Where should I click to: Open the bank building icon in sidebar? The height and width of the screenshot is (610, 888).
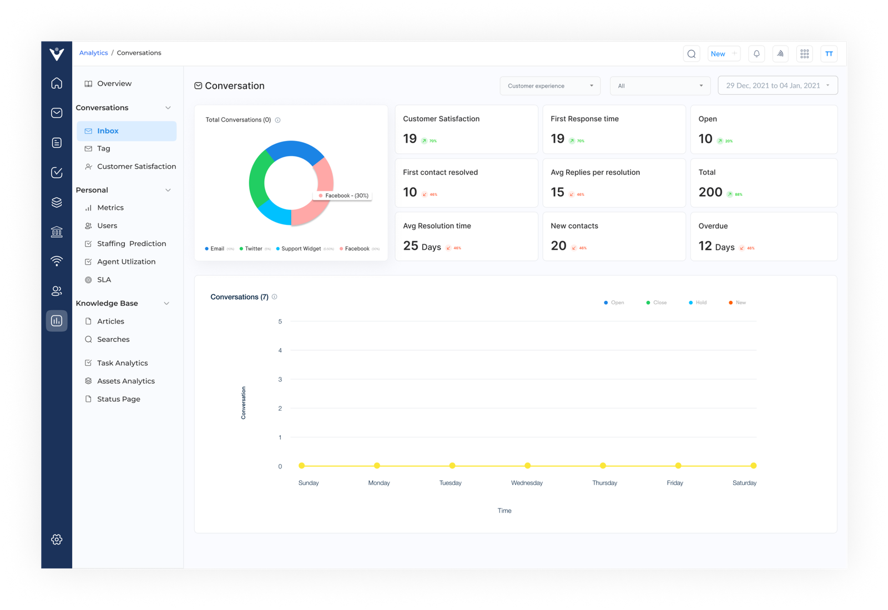pyautogui.click(x=57, y=231)
